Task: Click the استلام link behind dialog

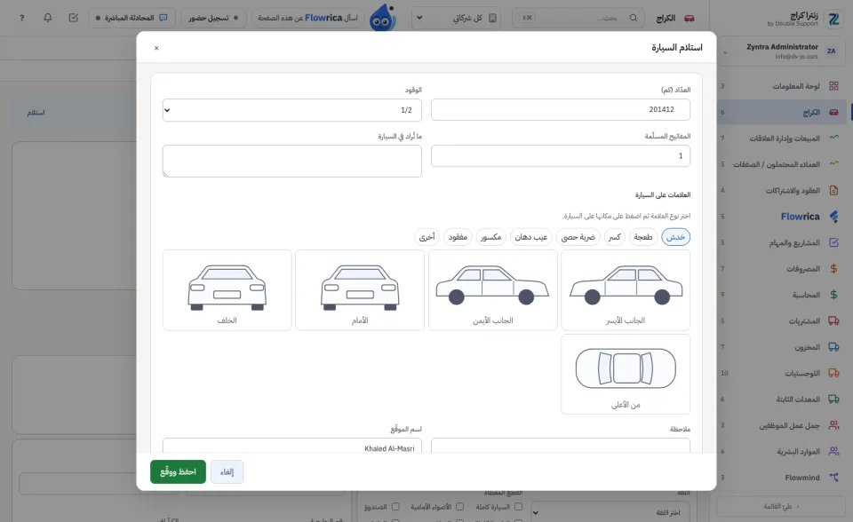Action: 36,113
